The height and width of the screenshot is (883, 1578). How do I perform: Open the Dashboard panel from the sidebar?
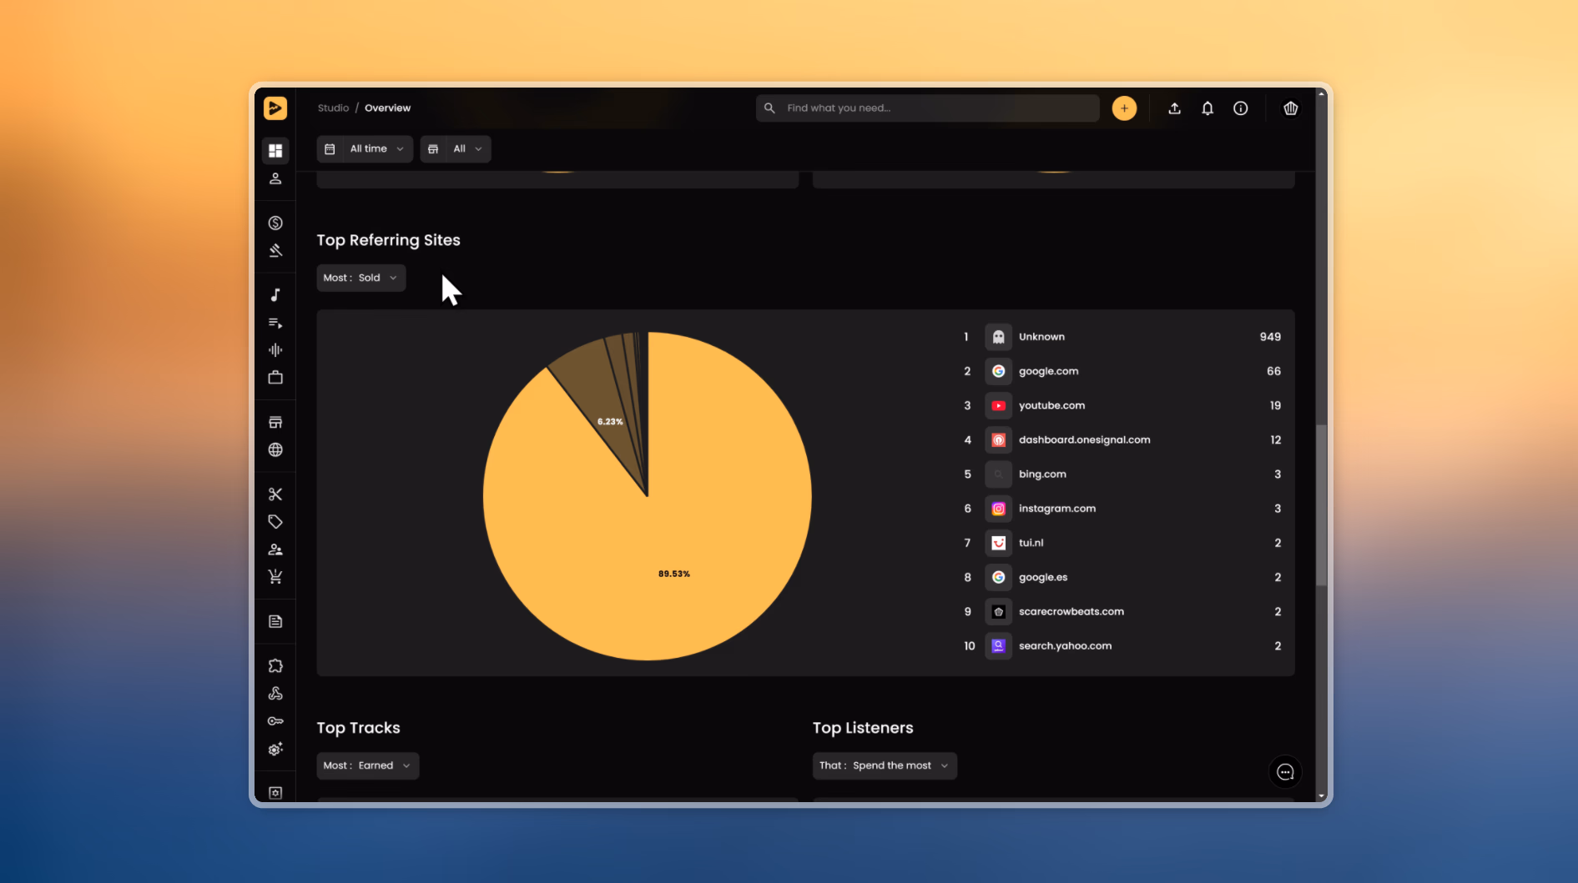(x=275, y=150)
